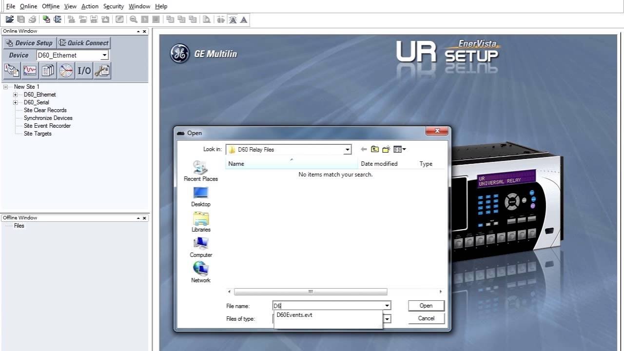The height and width of the screenshot is (351, 624).
Task: Select Network in the places bar
Action: tap(201, 273)
